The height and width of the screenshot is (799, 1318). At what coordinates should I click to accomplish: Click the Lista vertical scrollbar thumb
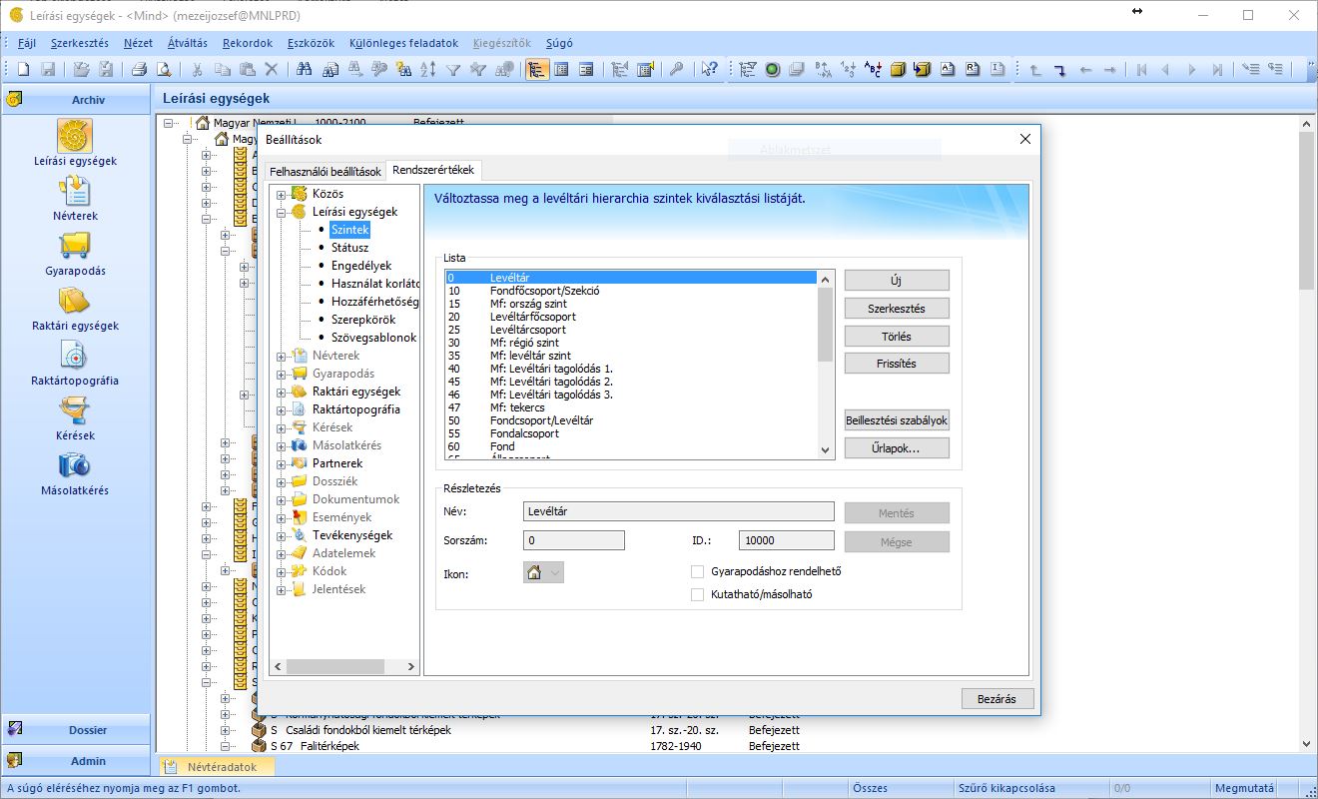825,325
